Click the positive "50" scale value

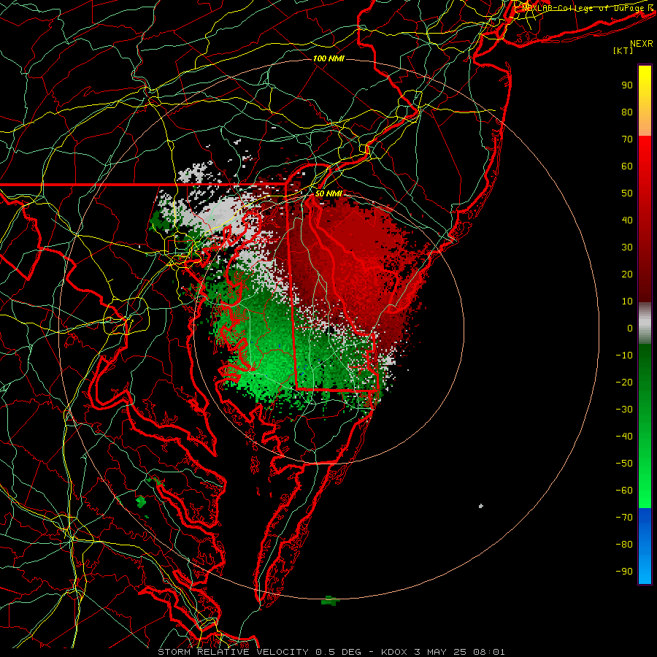(x=627, y=193)
